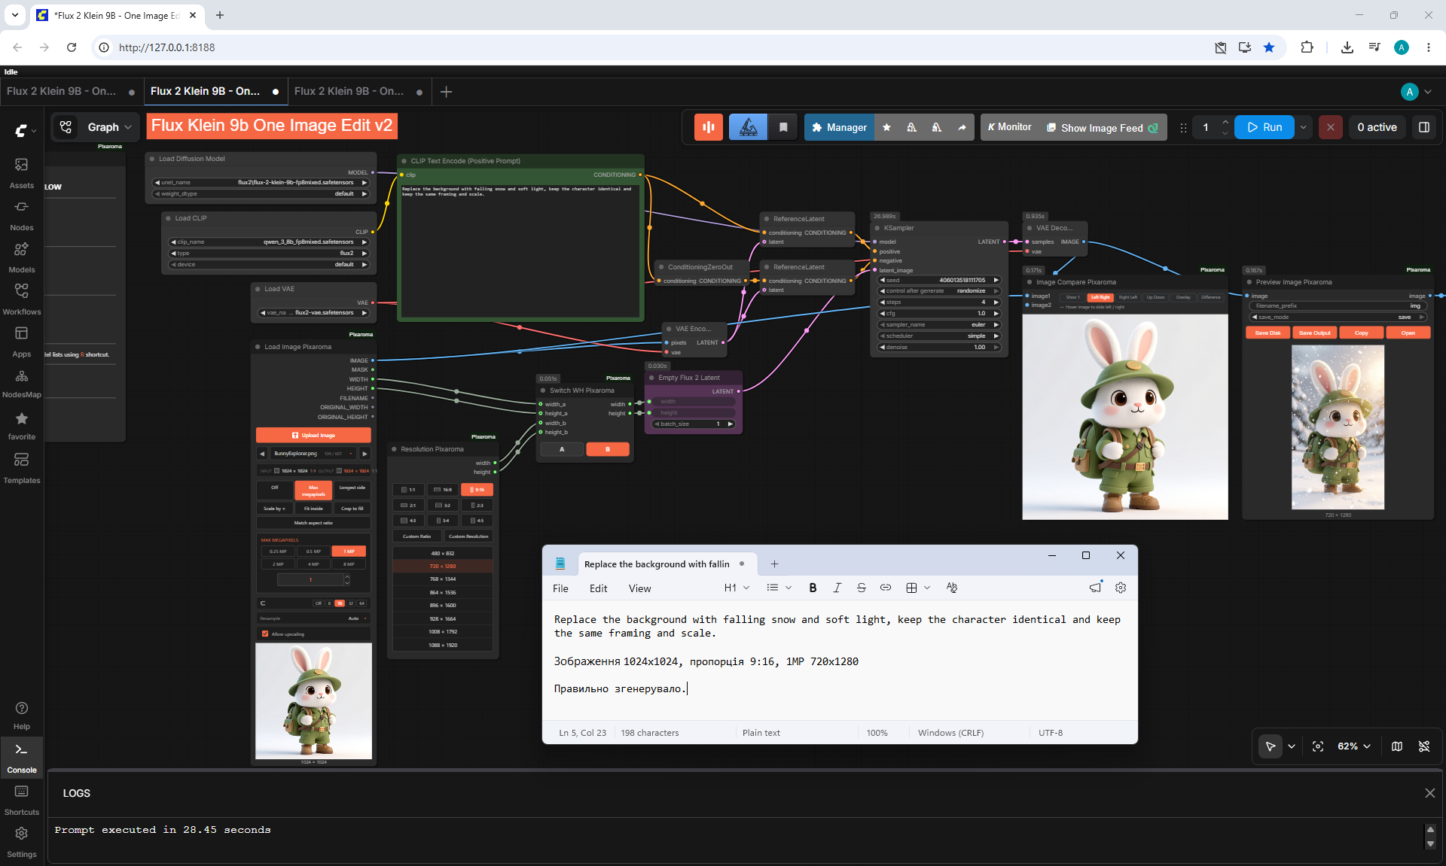Click the share arrow icon beside Manager
This screenshot has height=866, width=1446.
pos(962,127)
